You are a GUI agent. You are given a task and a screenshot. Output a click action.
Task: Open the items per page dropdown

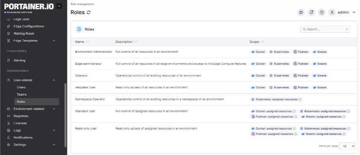coord(347,146)
